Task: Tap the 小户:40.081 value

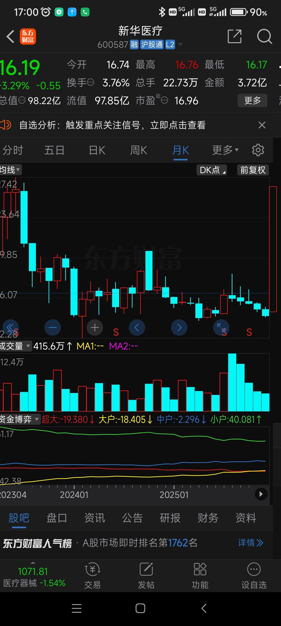Action: 236,419
